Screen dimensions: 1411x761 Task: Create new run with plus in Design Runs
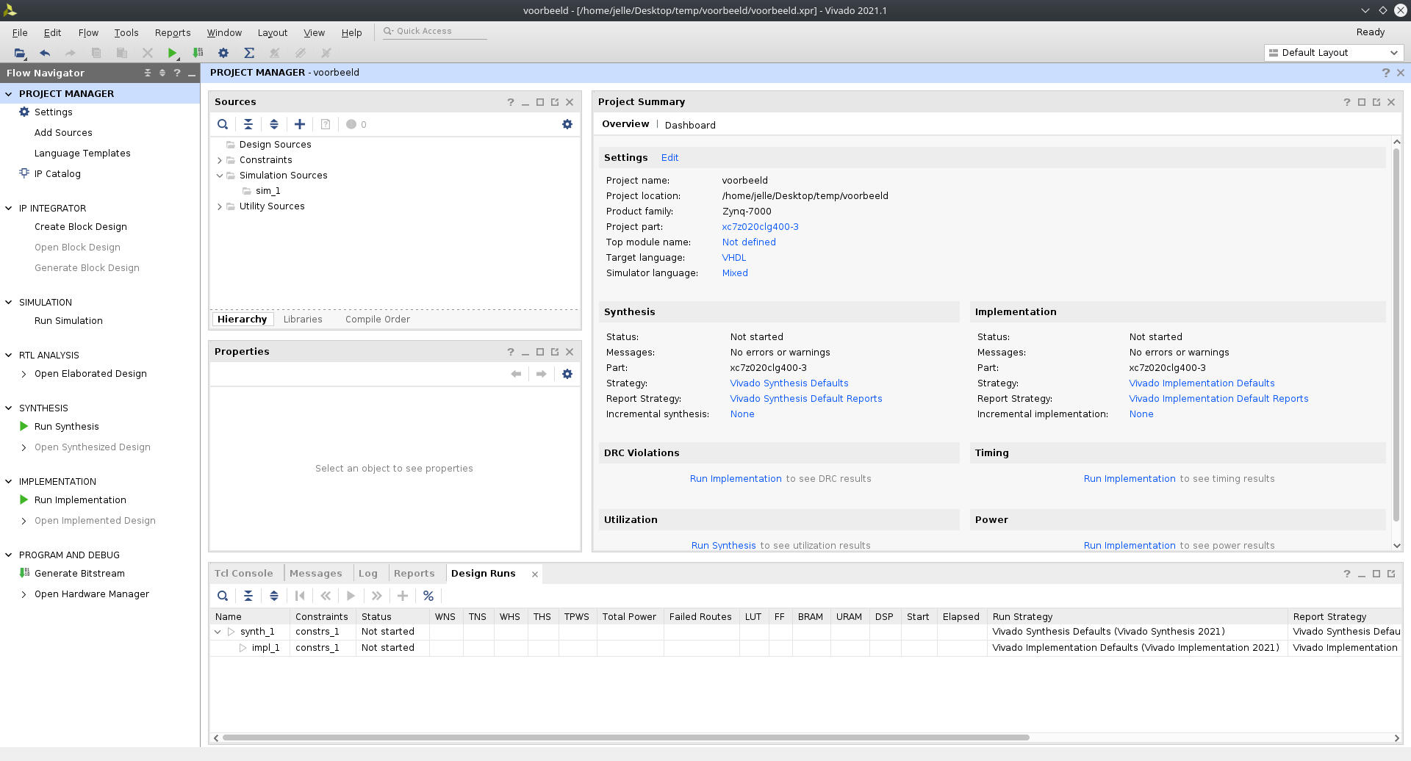pyautogui.click(x=403, y=596)
